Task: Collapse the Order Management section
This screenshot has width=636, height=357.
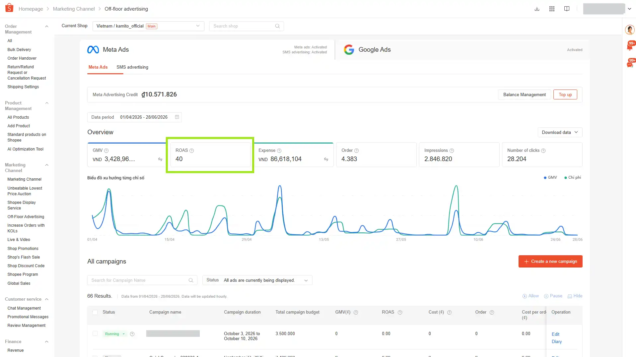Action: [x=47, y=27]
